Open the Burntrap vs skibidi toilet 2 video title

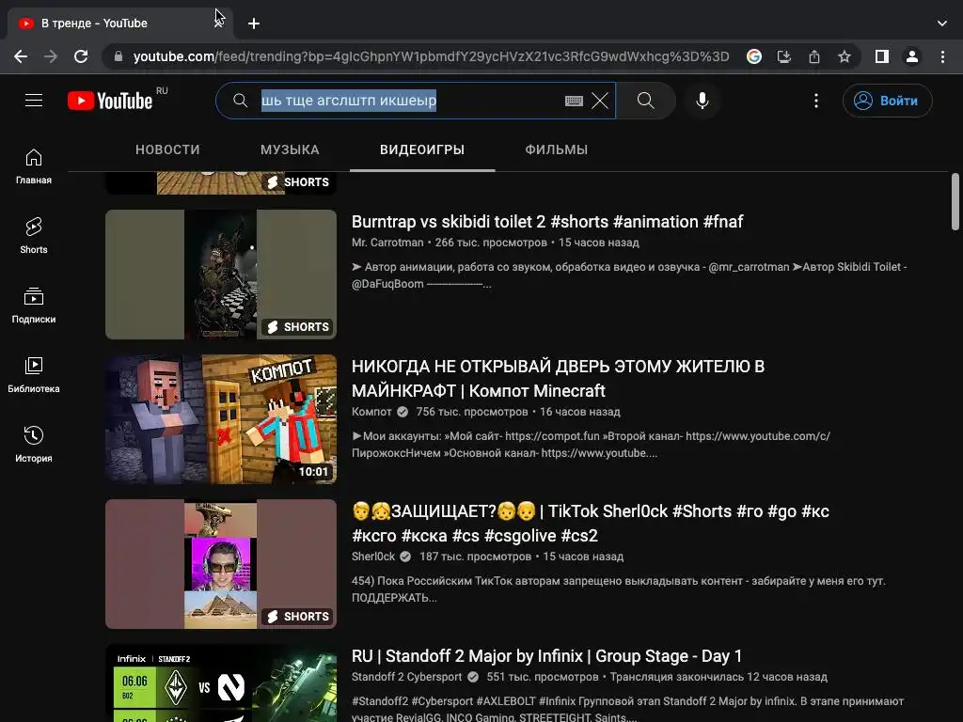(x=547, y=222)
